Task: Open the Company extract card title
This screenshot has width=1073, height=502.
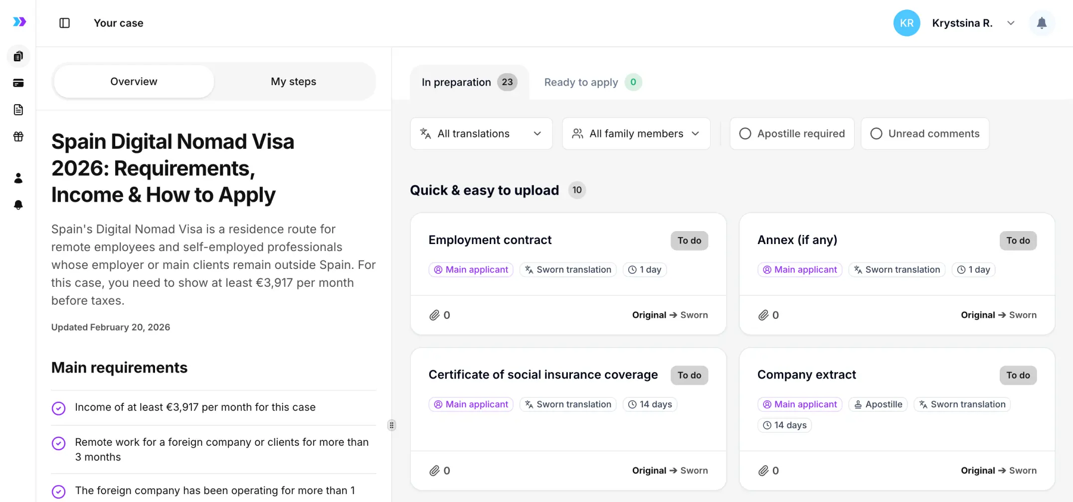Action: point(807,375)
